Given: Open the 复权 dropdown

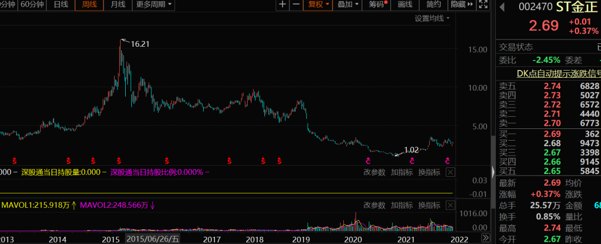Looking at the screenshot, I should tap(317, 4).
